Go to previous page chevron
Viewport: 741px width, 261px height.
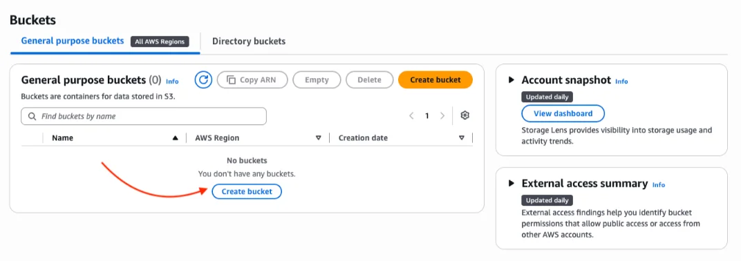pyautogui.click(x=411, y=115)
